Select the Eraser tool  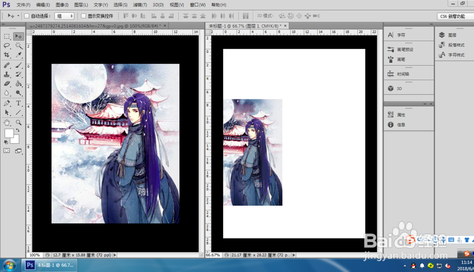pos(7,84)
